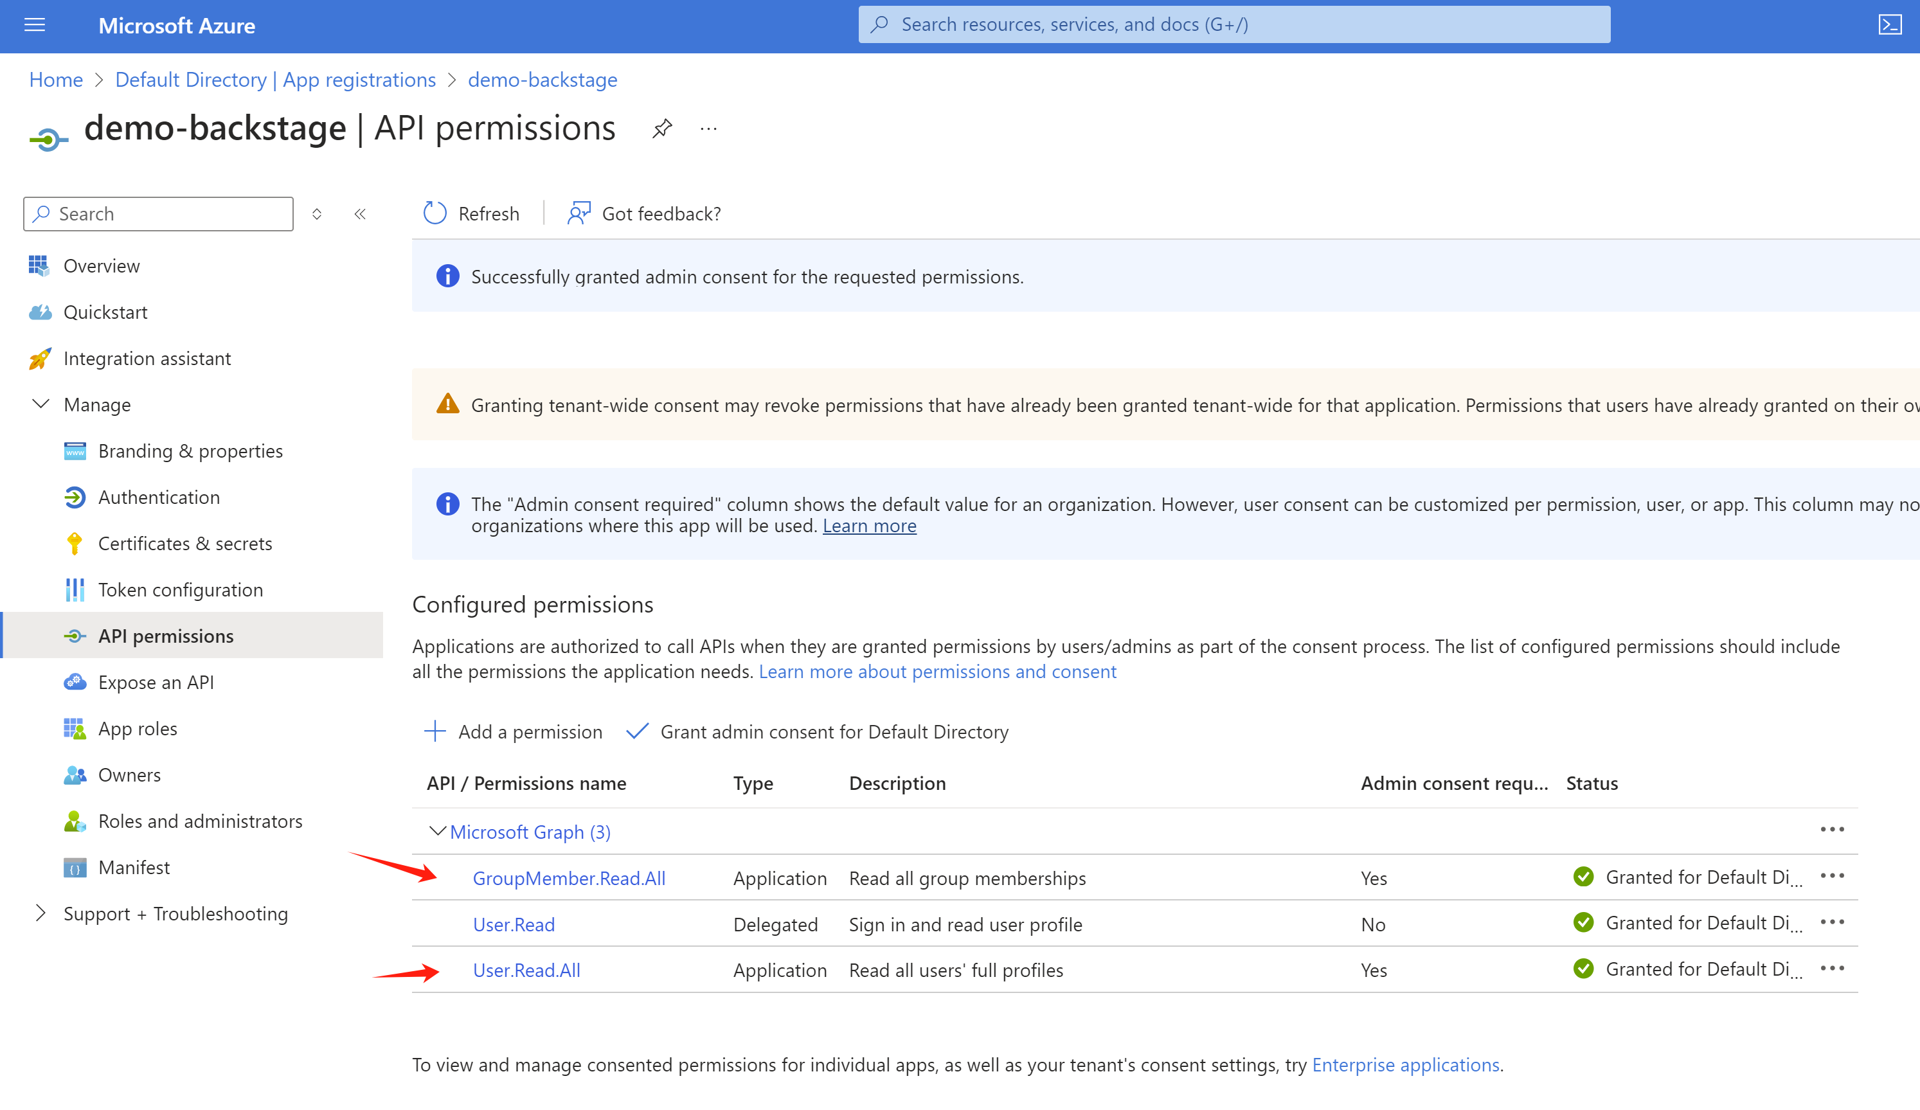Viewport: 1920px width, 1110px height.
Task: Open Certificates & secrets menu item
Action: [184, 543]
